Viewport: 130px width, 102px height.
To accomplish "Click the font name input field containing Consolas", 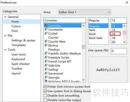I will click(x=65, y=21).
